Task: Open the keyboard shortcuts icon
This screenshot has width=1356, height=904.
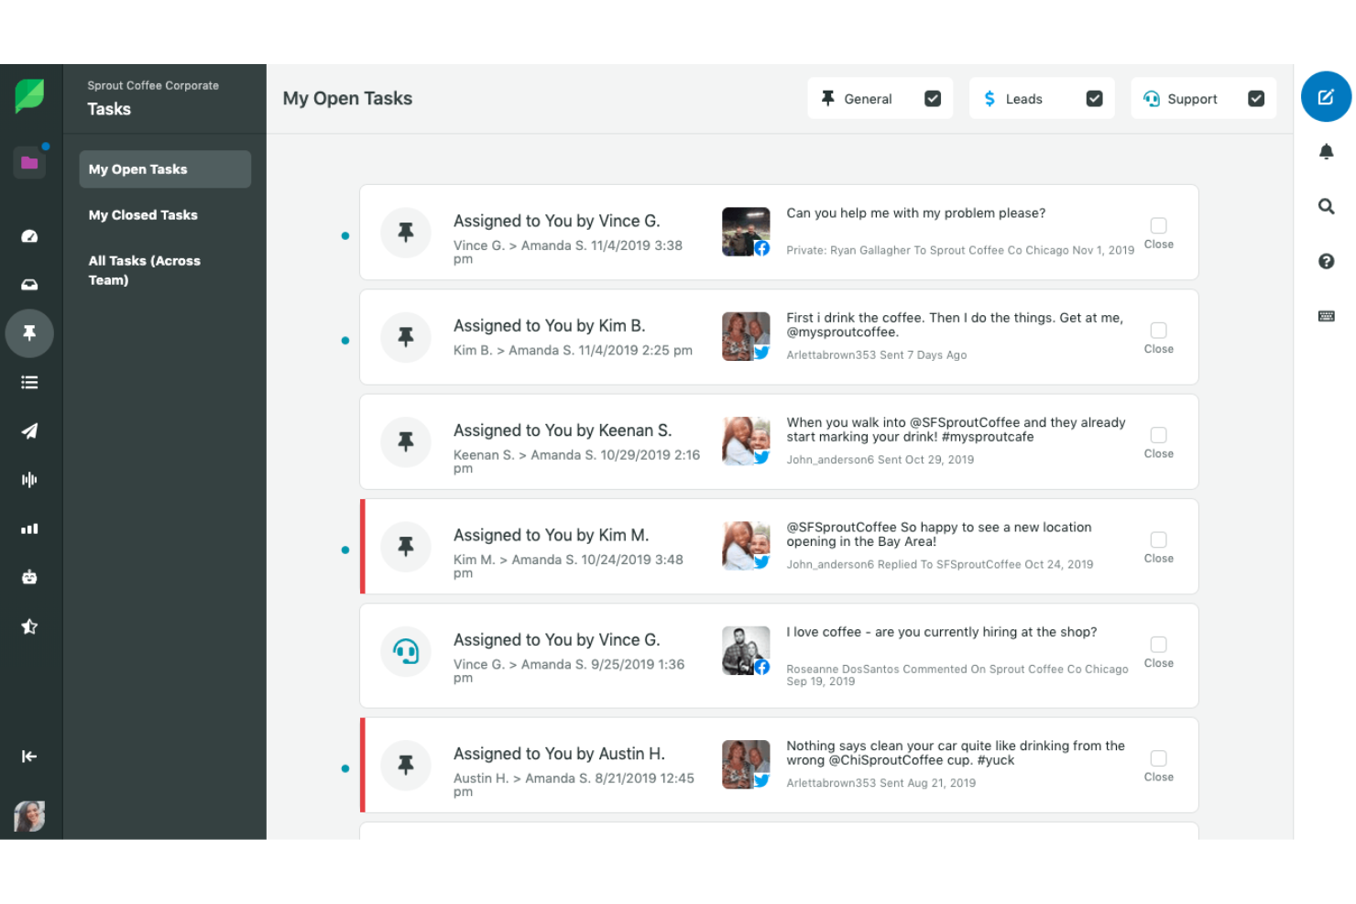Action: click(x=1326, y=317)
